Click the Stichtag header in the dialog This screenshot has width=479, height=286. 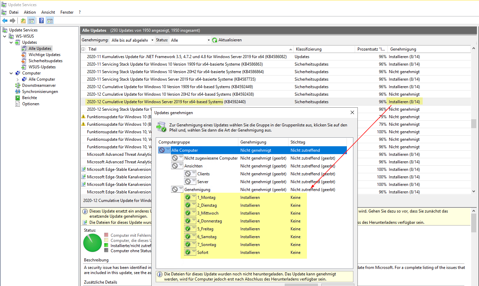pos(318,142)
